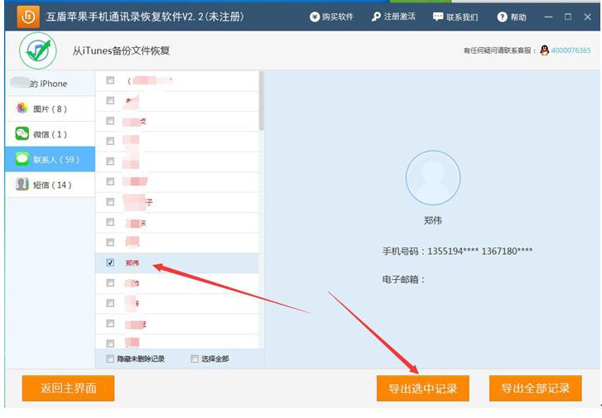The image size is (602, 418).
Task: Open 购买软件 purchase option
Action: 331,17
